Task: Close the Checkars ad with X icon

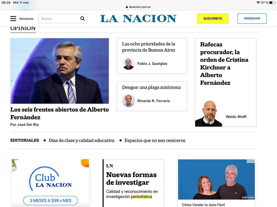Action: 253,161
